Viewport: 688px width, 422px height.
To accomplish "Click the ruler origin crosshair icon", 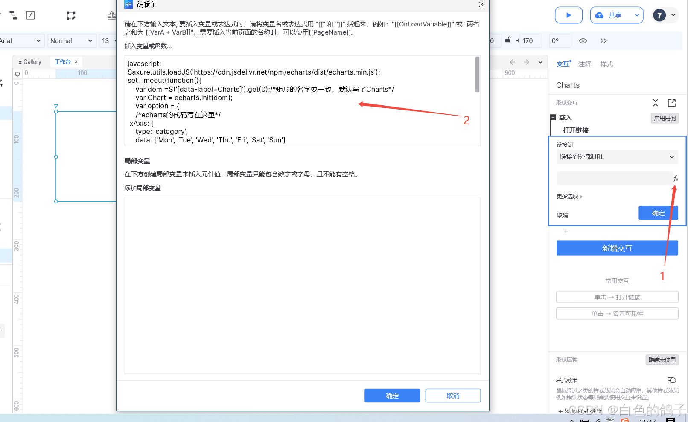I will pyautogui.click(x=17, y=73).
